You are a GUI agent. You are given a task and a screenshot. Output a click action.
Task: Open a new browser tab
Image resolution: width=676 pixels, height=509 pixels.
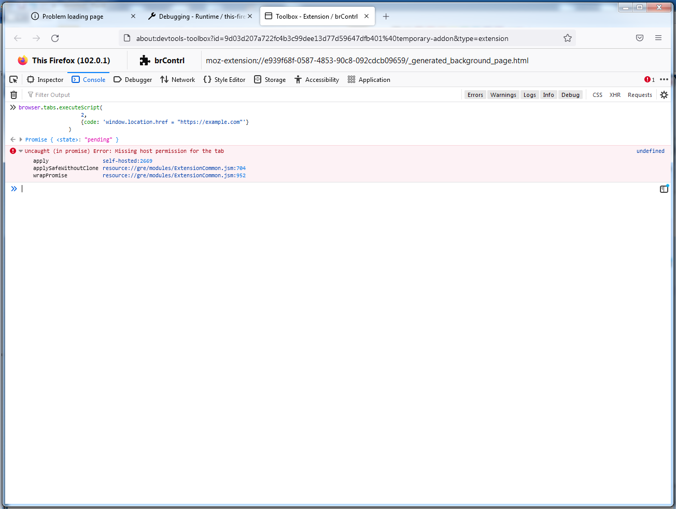(x=386, y=17)
